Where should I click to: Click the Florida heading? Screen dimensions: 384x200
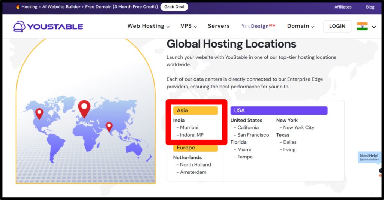(x=238, y=142)
